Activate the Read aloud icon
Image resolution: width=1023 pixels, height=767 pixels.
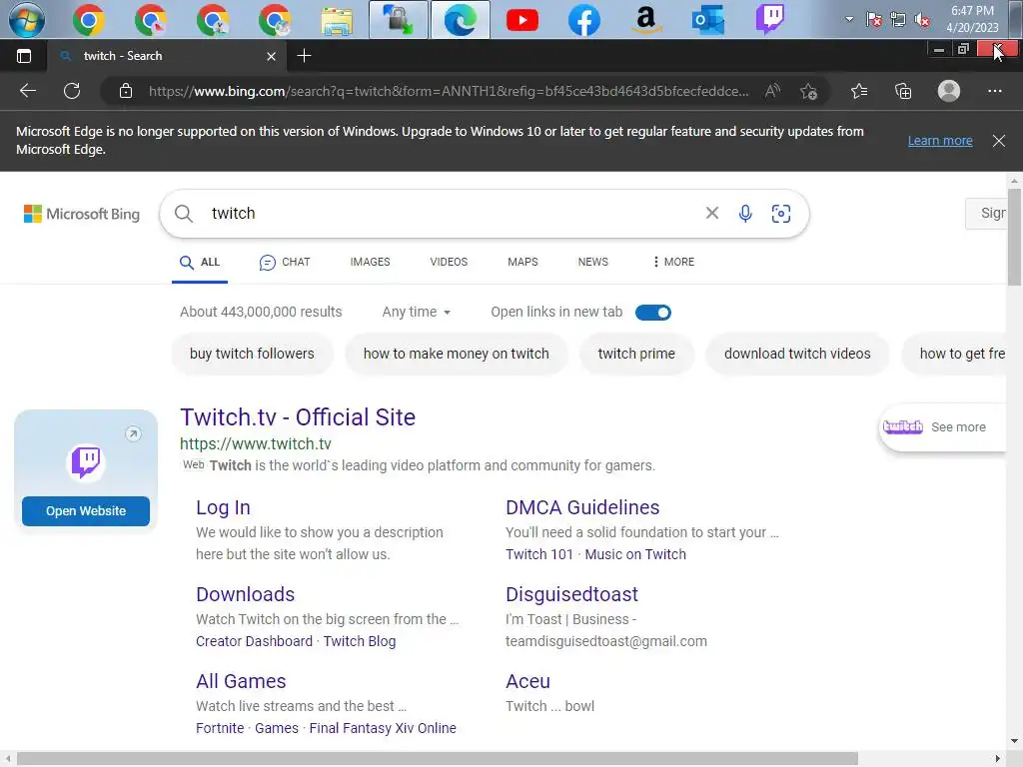point(772,91)
